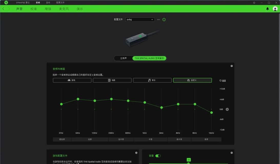The width and height of the screenshot is (280, 164).
Task: Open the 声音 tab
Action: 19,9
